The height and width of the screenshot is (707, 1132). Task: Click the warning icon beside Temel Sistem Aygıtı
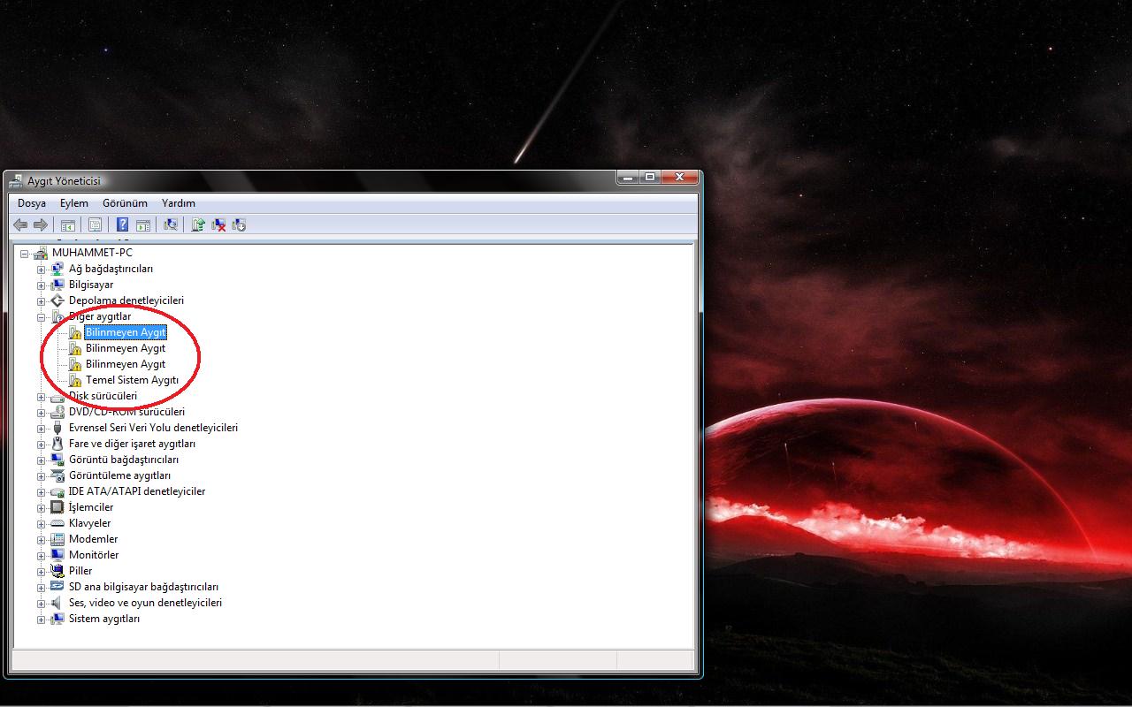[x=75, y=380]
